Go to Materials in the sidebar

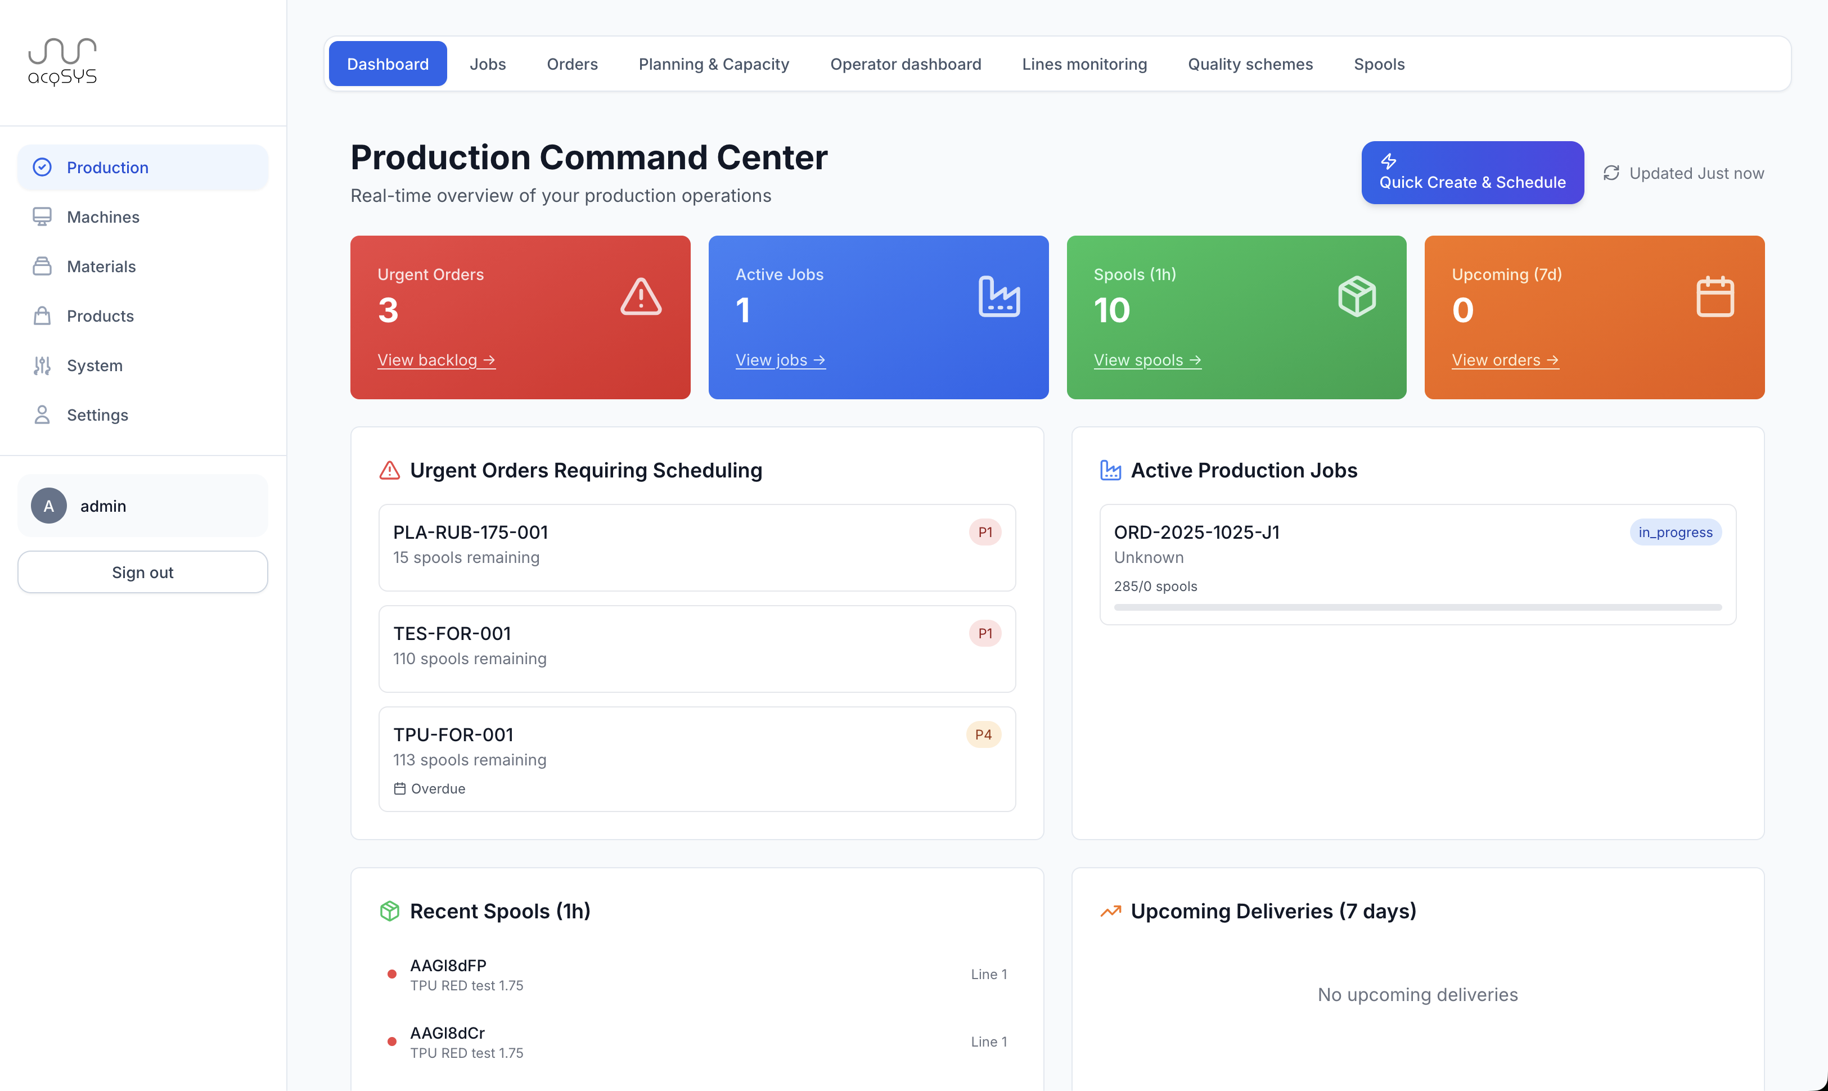101,266
